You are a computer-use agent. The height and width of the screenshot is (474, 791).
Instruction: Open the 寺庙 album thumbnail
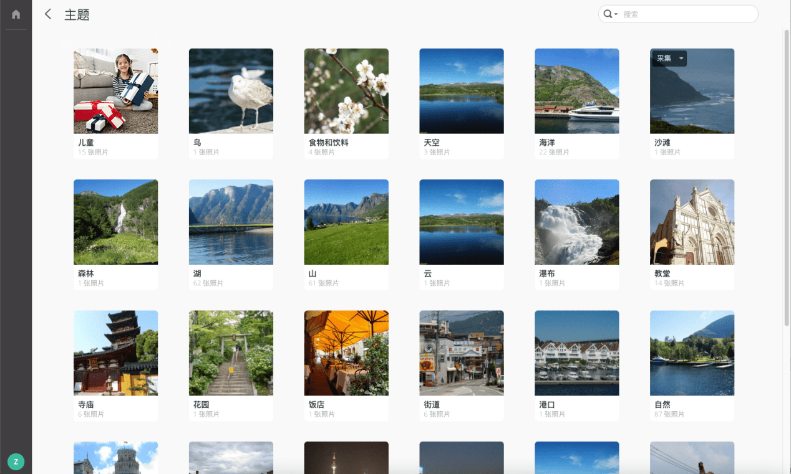[115, 353]
